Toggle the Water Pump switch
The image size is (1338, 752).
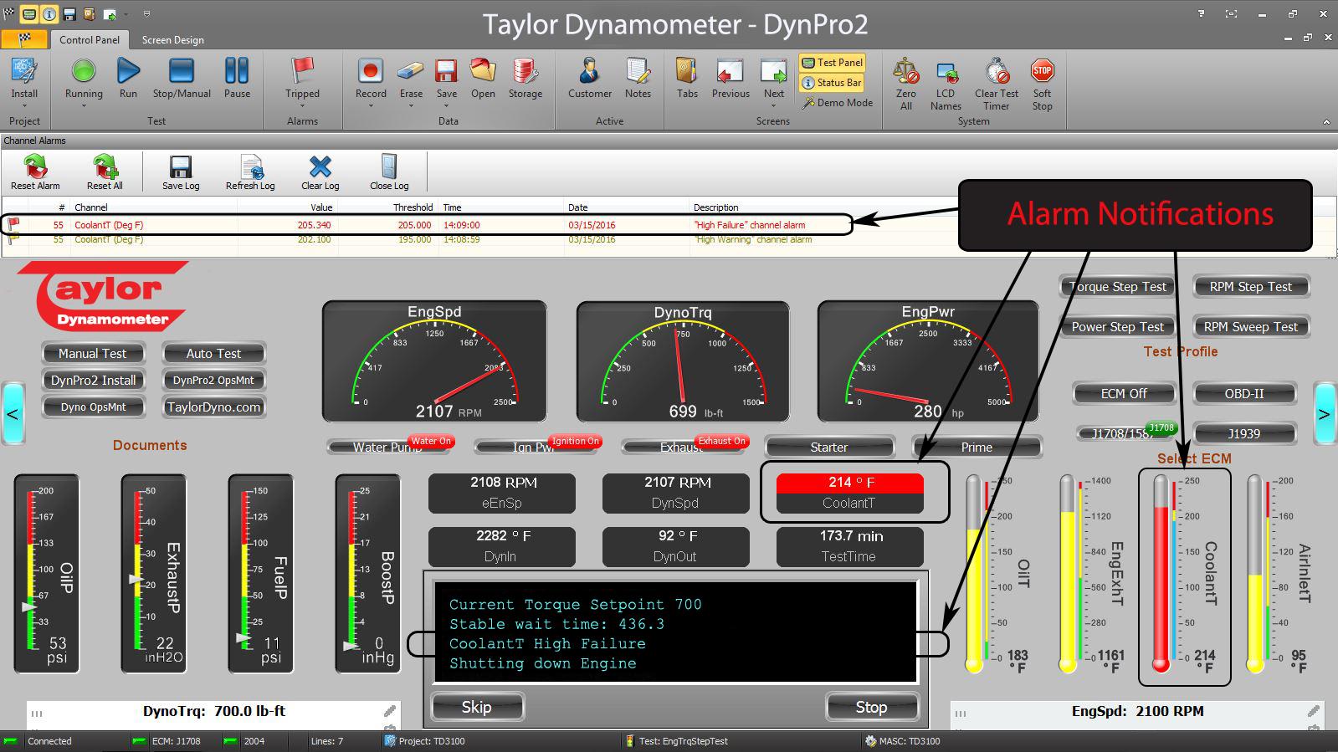(390, 447)
